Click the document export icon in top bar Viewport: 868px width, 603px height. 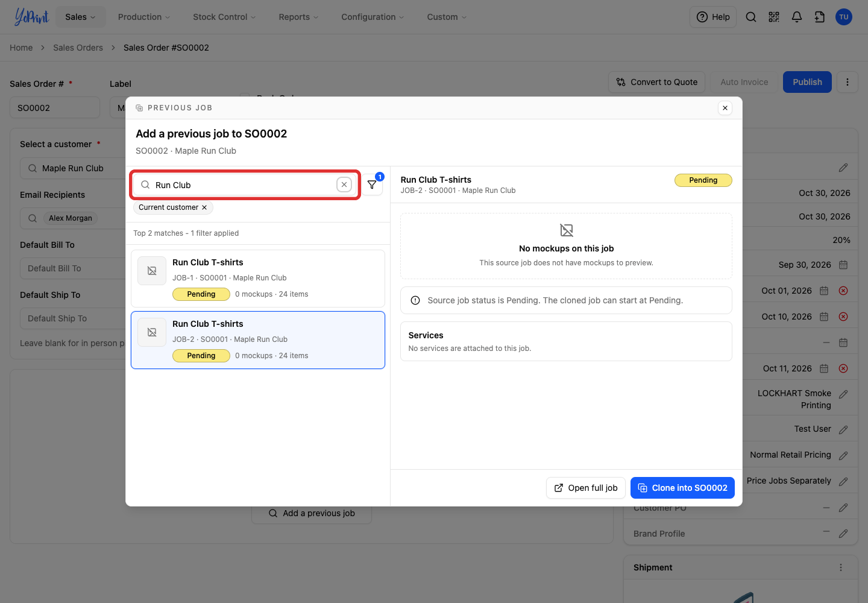click(820, 17)
